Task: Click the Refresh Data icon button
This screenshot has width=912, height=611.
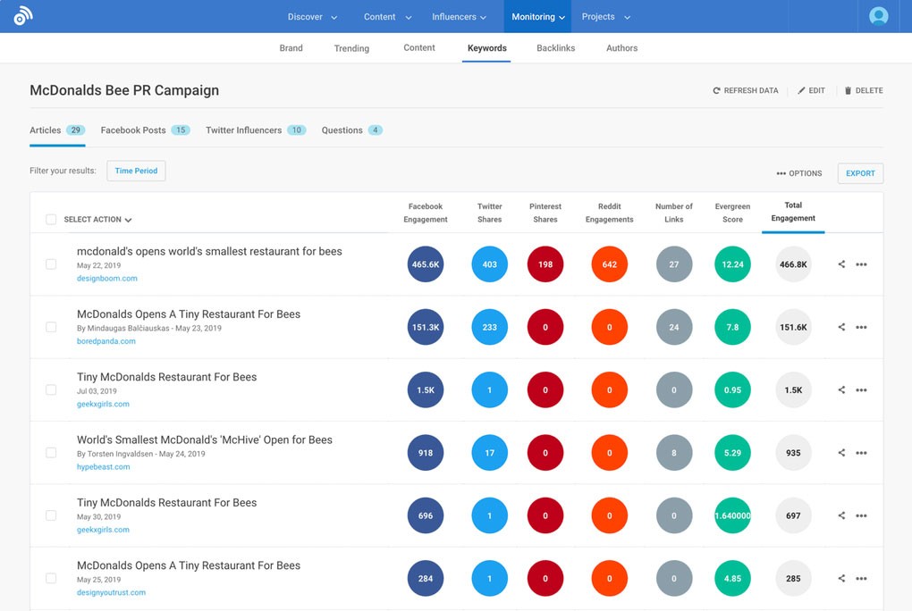Action: tap(745, 91)
